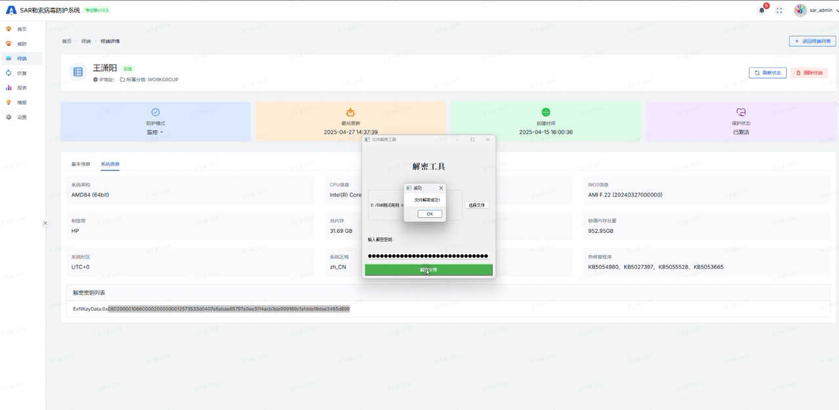The width and height of the screenshot is (839, 410).
Task: Open 报表 reports chart icon
Action: pyautogui.click(x=9, y=88)
